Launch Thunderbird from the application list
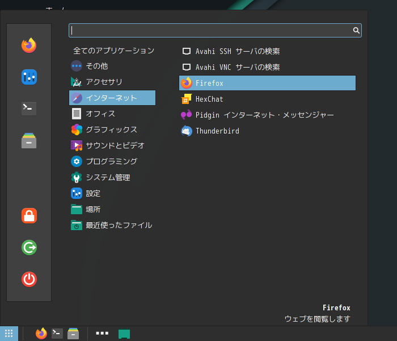 tap(267, 131)
